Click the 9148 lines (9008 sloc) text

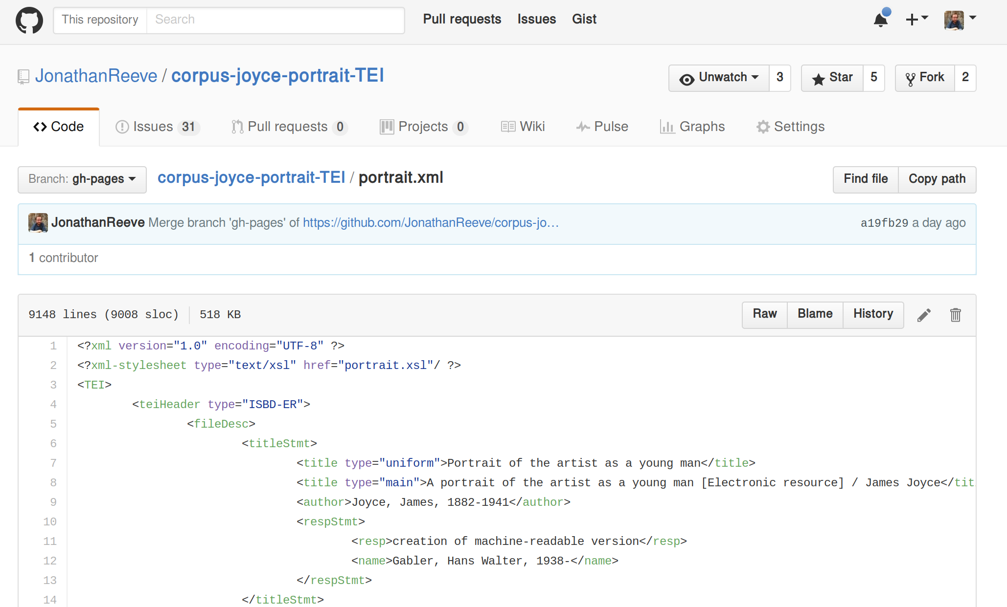104,315
